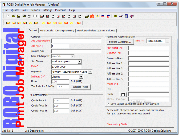
Task: Open the Jobs menu
Action: pos(25,10)
